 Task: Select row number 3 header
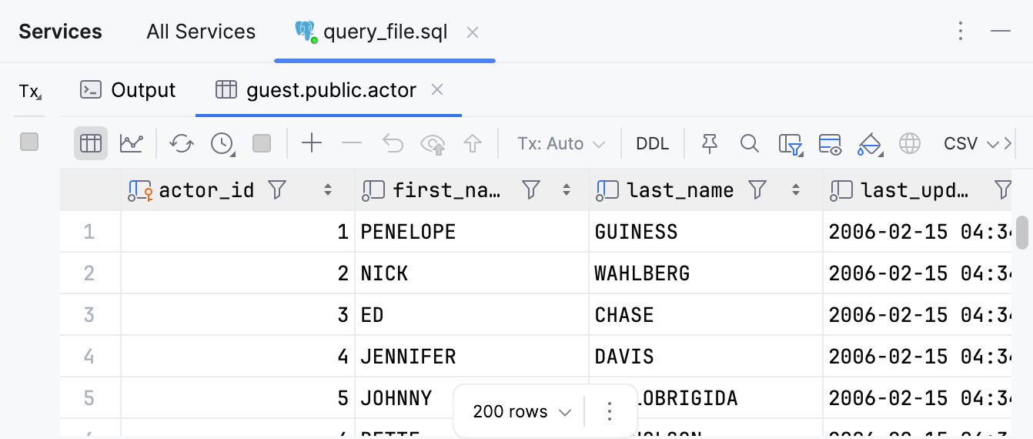click(x=90, y=314)
